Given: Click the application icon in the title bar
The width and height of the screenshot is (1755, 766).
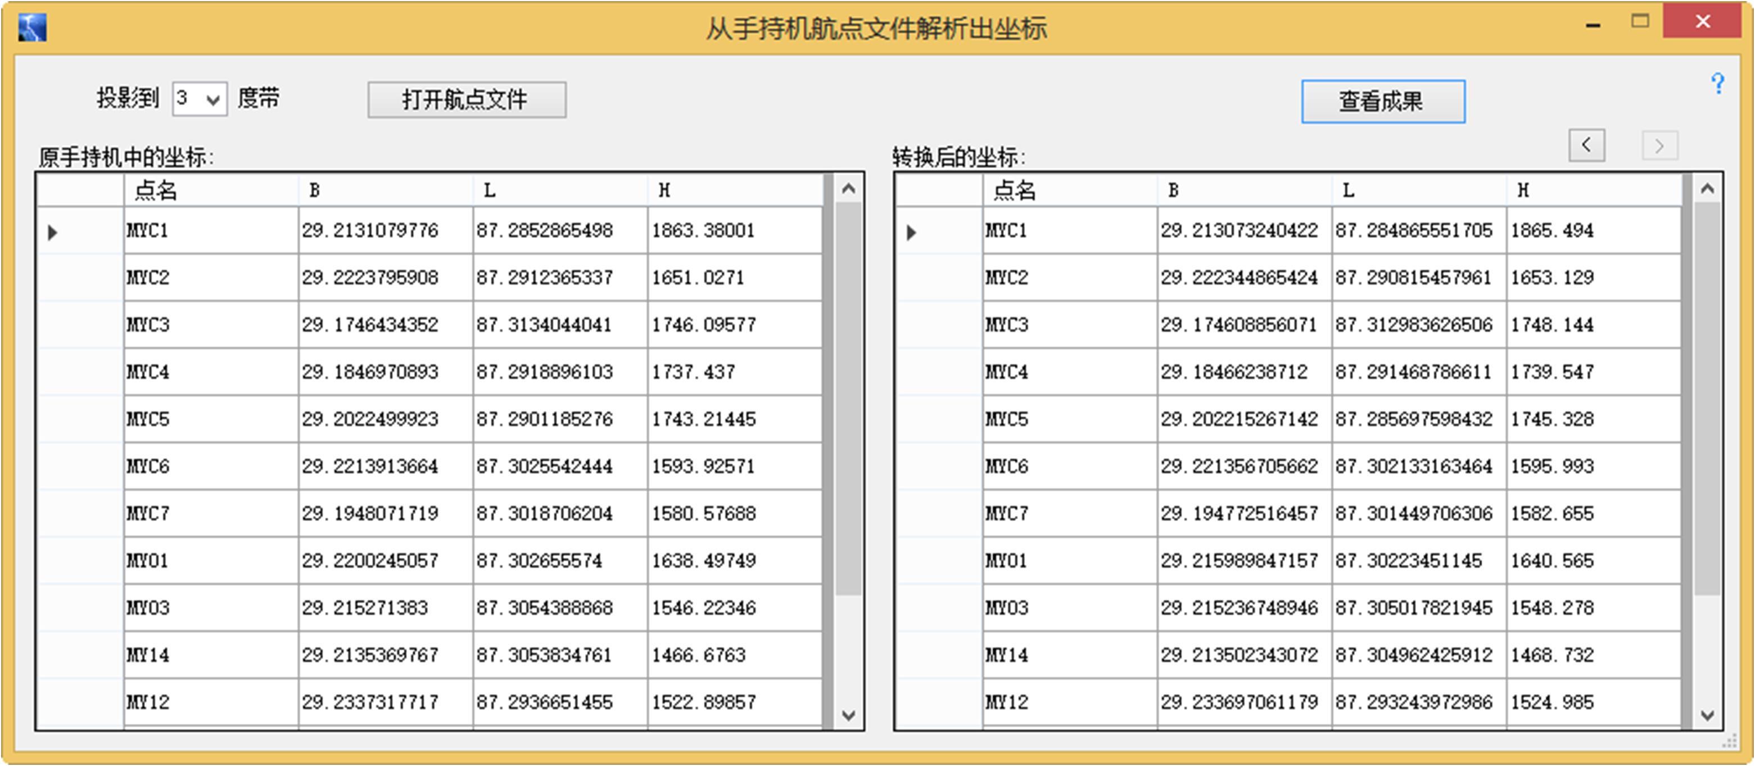Looking at the screenshot, I should pos(32,28).
